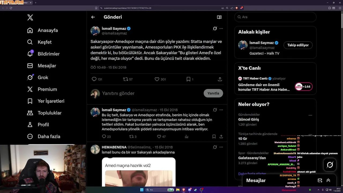
Task: Go back with the Gönderi arrow
Action: coord(93,17)
